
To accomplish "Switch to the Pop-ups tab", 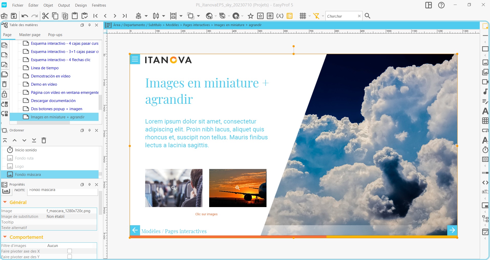I will pyautogui.click(x=55, y=35).
